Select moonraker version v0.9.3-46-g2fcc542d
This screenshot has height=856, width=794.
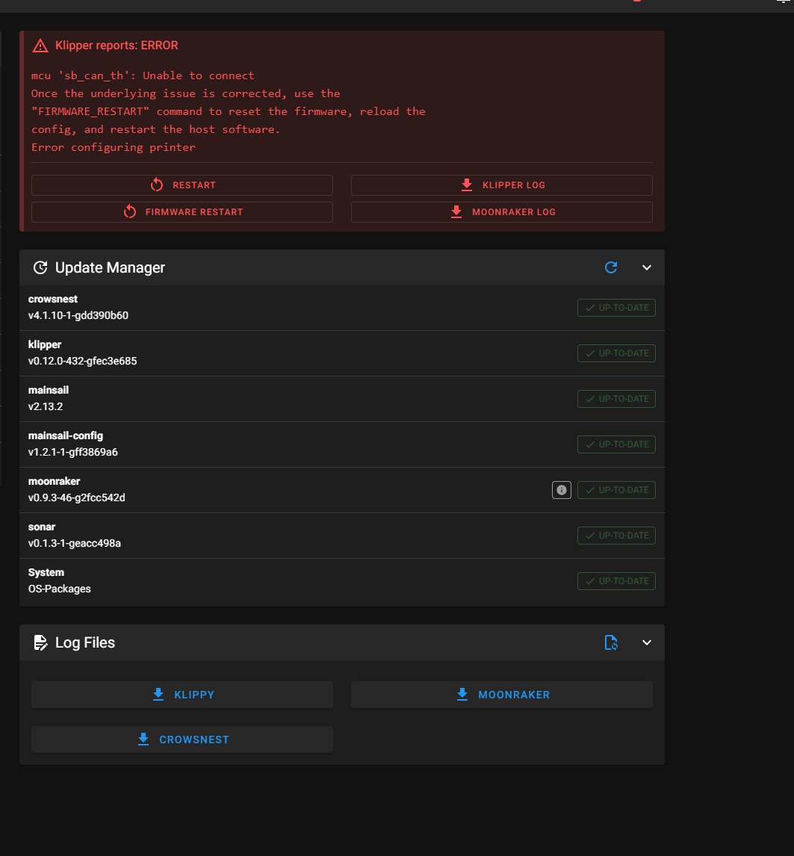pos(76,498)
